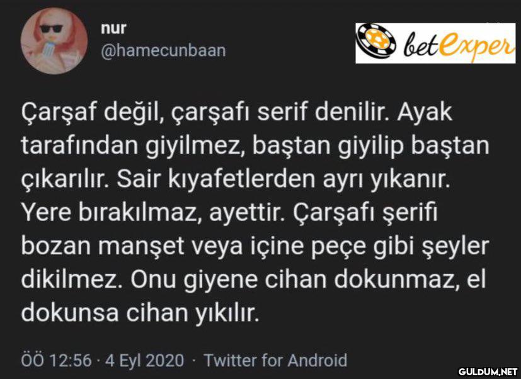
Task: Open the "Twitter for Android" source link
Action: click(x=275, y=360)
